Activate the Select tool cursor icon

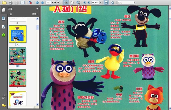(x=66, y=3)
